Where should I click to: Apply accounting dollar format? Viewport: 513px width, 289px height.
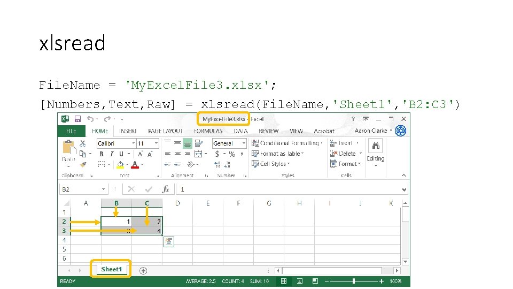(x=217, y=154)
